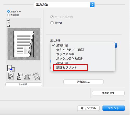
Task: Choose セキュリティー印刷 from the list
Action: (x=70, y=50)
